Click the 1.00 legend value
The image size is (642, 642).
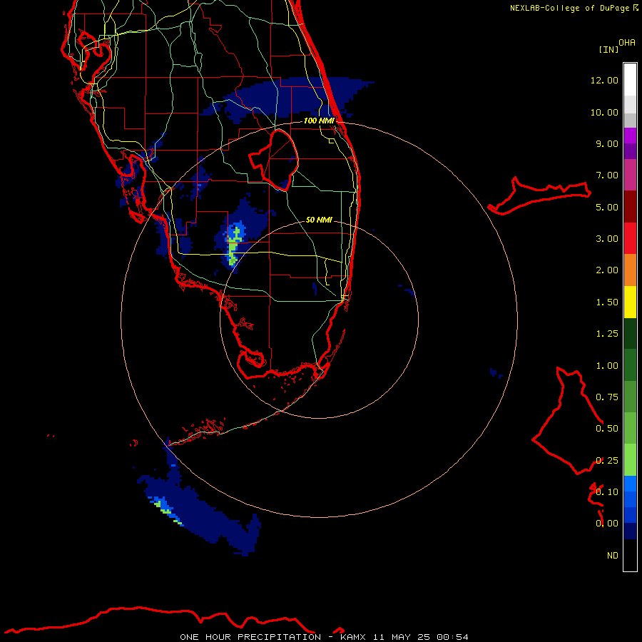607,366
